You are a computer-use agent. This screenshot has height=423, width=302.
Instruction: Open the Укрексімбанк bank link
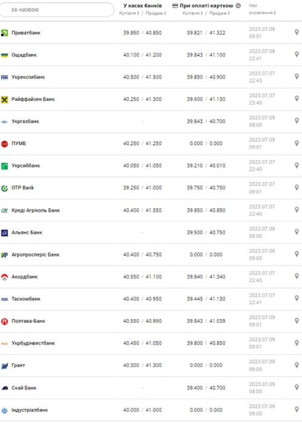point(28,77)
